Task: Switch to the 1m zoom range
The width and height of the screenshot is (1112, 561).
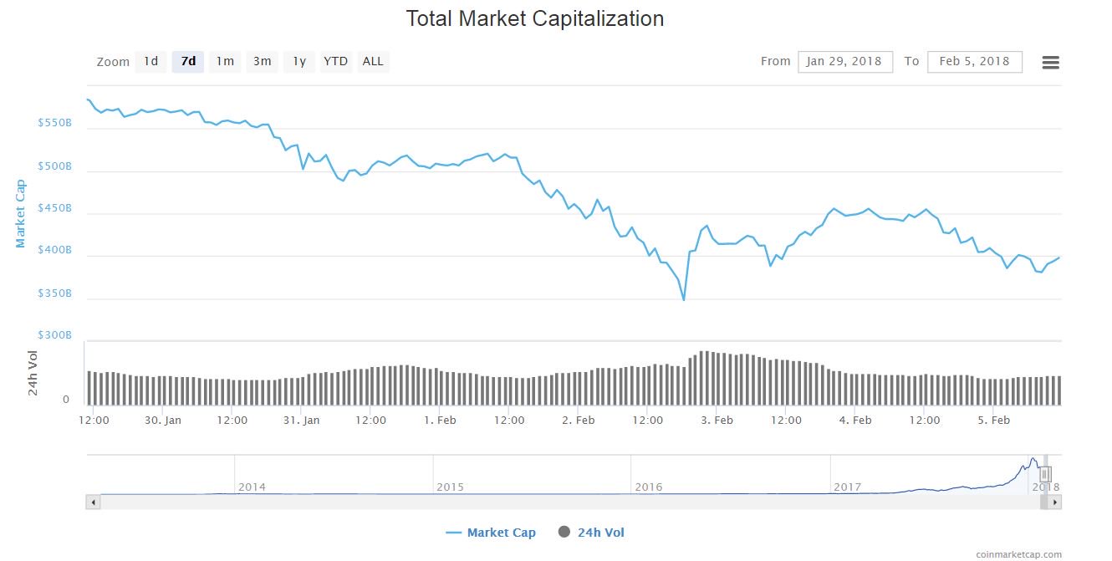Action: tap(224, 61)
